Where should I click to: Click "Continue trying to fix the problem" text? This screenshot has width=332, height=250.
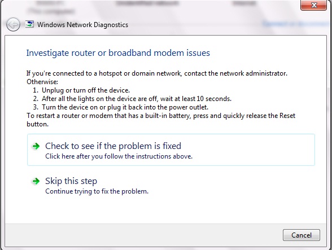point(97,191)
